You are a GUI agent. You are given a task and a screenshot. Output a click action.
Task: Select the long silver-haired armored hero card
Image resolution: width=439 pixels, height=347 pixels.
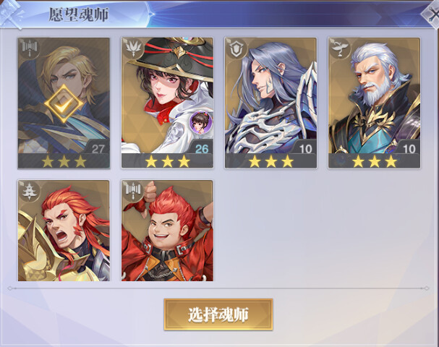click(x=270, y=103)
